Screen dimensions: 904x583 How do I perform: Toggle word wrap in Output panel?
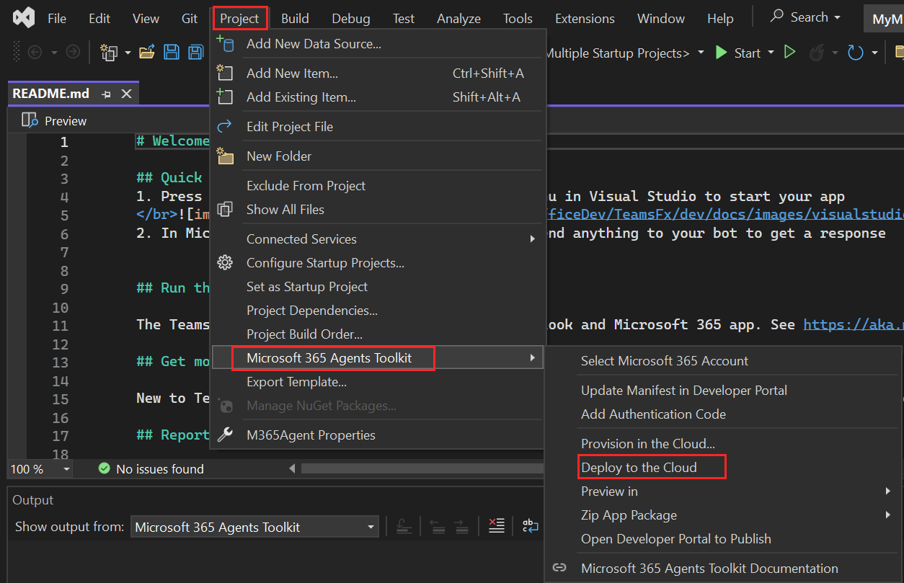pos(531,526)
